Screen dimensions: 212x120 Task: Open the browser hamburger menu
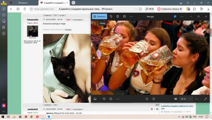188,3
